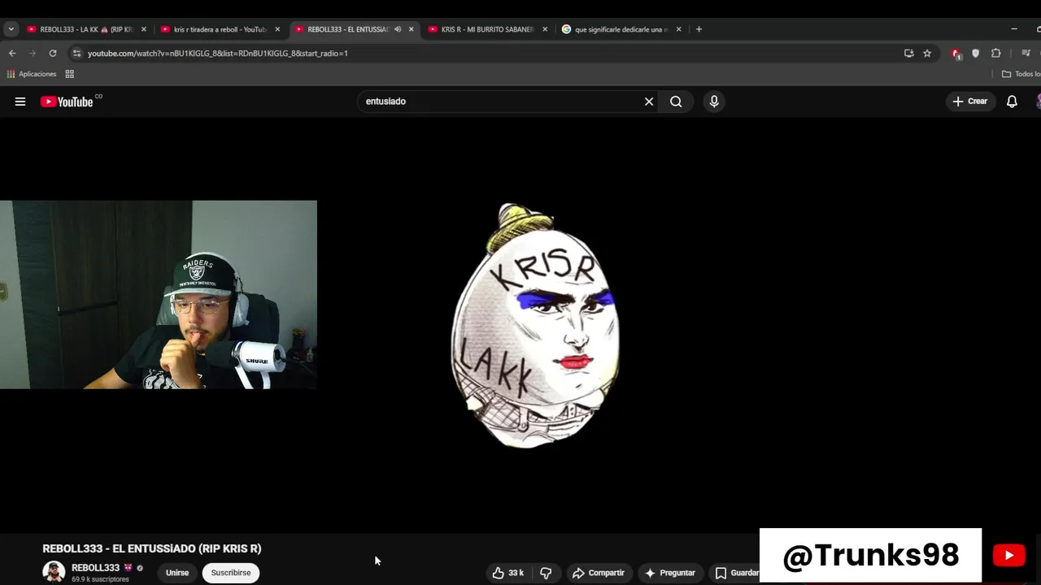Switch to the kris r tiradera a reboll tab
This screenshot has height=585, width=1041.
coord(220,29)
